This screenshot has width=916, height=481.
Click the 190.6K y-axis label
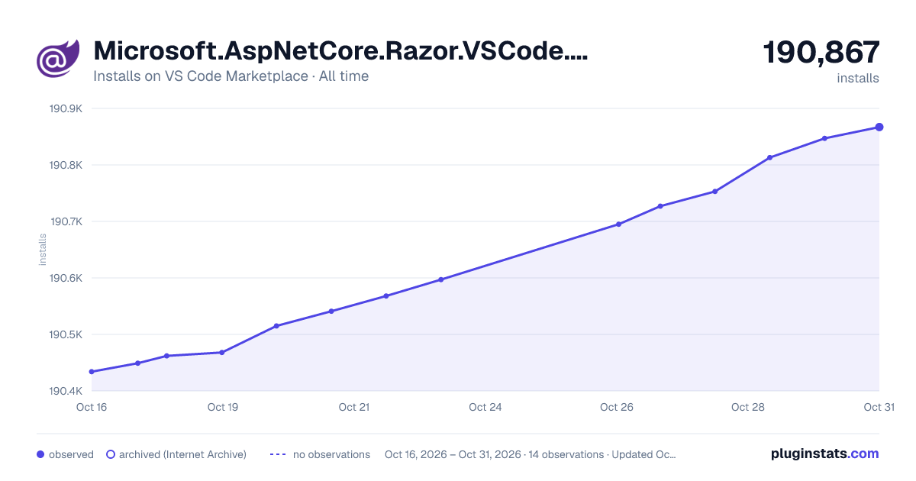[x=66, y=279]
